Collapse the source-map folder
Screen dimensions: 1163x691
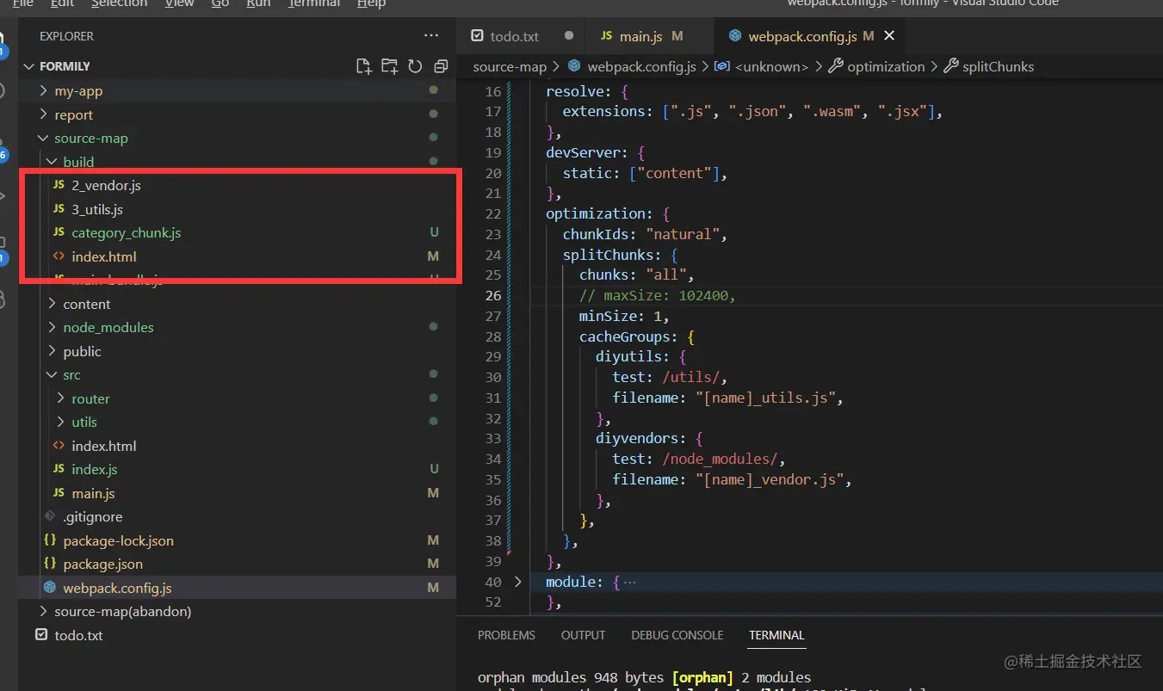pos(44,138)
